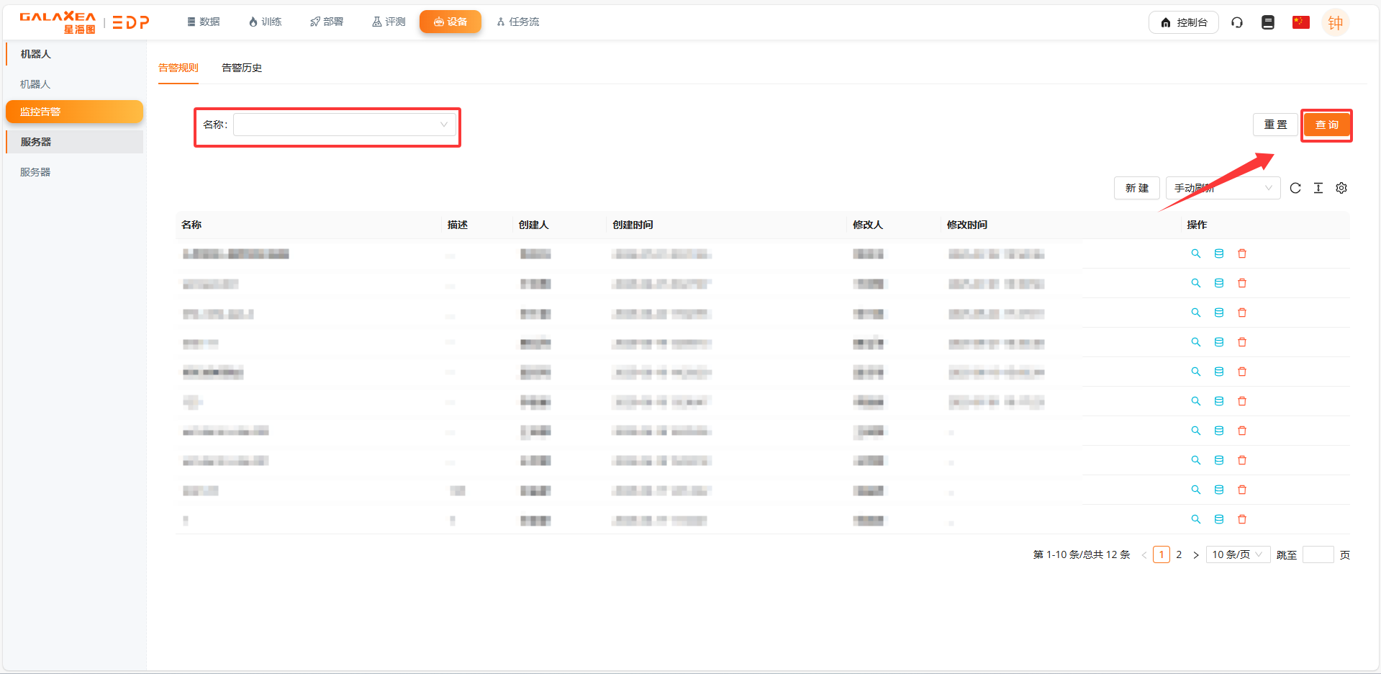Click the Chinese flag language icon

coord(1300,22)
